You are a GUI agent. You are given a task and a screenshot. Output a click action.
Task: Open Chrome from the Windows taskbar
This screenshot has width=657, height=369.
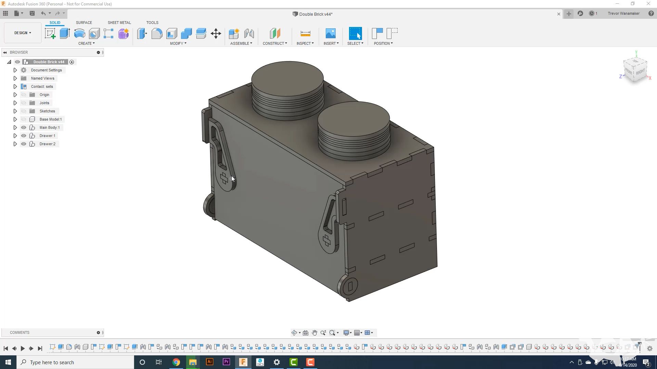pyautogui.click(x=176, y=362)
